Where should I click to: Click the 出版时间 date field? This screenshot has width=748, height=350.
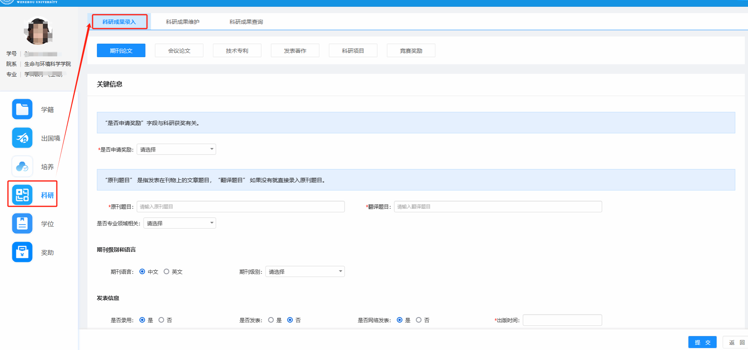(x=562, y=320)
